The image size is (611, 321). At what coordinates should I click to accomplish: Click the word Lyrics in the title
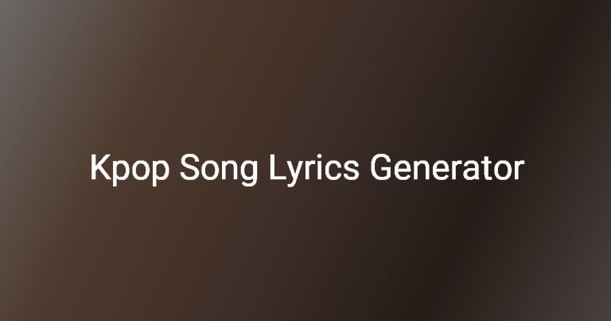click(x=314, y=170)
